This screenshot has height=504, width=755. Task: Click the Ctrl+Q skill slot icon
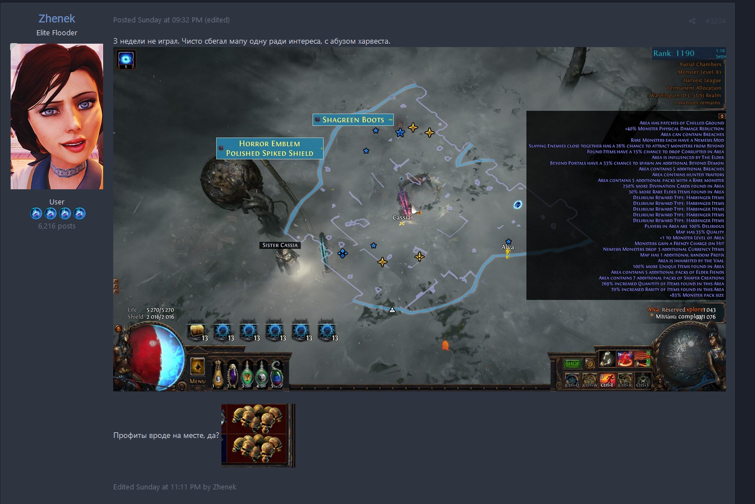[x=572, y=380]
